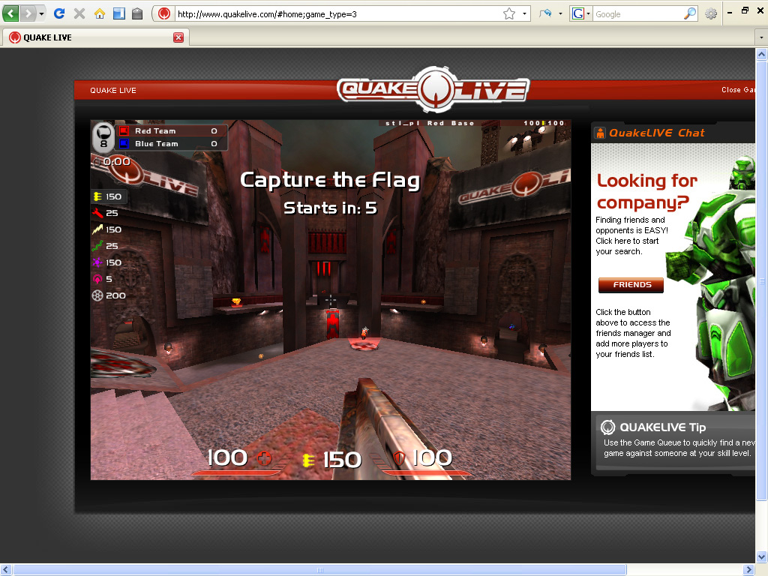Click the Blue Team score row
This screenshot has height=576, width=768.
pos(172,143)
